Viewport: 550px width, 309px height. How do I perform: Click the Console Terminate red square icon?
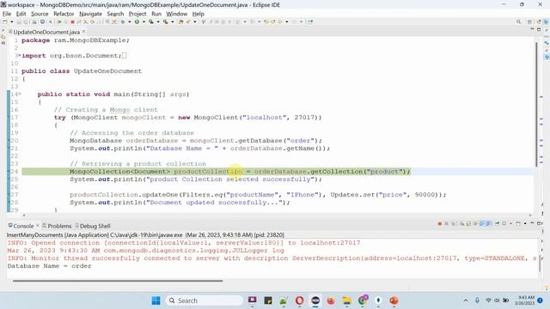tap(439, 223)
